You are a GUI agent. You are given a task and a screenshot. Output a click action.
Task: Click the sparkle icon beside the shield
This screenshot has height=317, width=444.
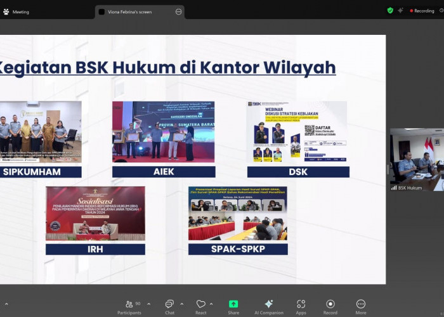pyautogui.click(x=400, y=11)
